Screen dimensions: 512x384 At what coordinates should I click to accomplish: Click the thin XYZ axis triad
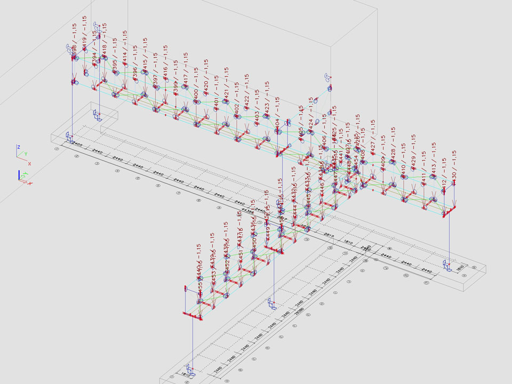pyautogui.click(x=23, y=154)
